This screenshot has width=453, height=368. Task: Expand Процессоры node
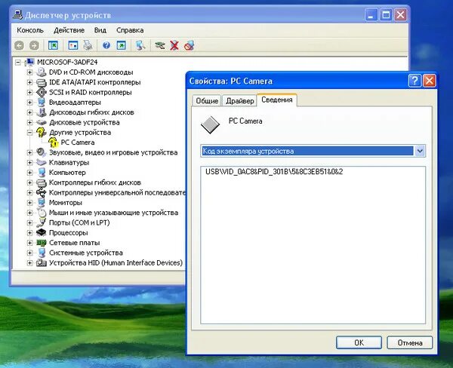[29, 232]
